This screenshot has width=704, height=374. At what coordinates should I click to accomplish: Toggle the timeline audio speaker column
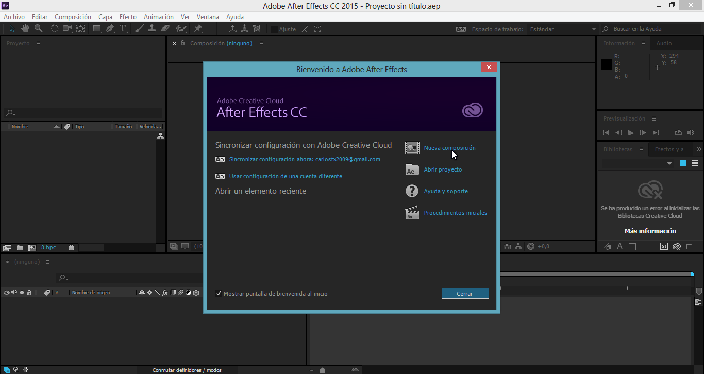14,293
